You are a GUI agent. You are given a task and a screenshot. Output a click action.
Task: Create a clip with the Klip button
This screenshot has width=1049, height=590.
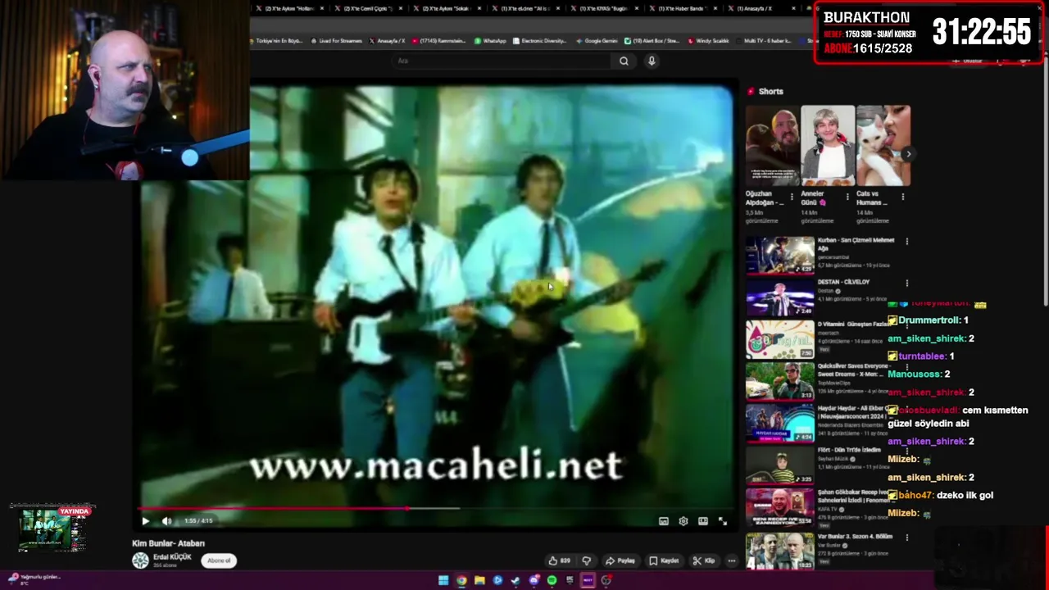pyautogui.click(x=703, y=560)
